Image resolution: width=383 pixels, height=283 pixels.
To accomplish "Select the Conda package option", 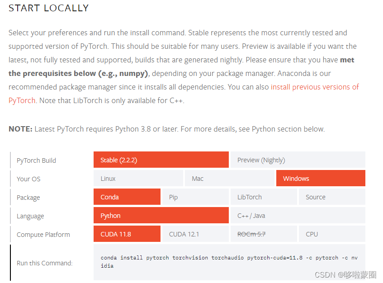I will point(127,197).
